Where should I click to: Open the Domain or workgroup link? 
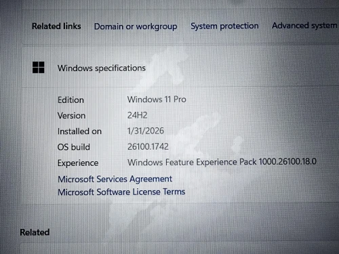click(x=136, y=26)
